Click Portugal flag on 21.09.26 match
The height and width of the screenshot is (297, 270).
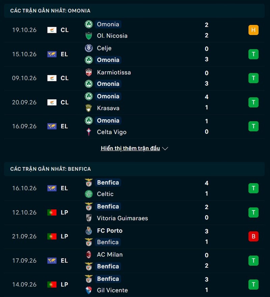(x=52, y=236)
